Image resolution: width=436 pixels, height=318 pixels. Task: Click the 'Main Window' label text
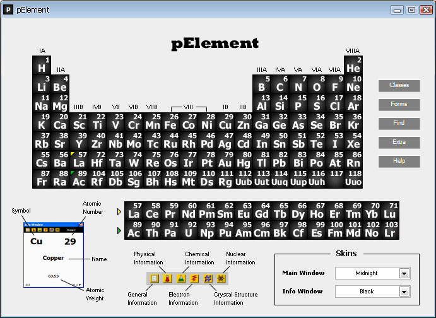[303, 273]
